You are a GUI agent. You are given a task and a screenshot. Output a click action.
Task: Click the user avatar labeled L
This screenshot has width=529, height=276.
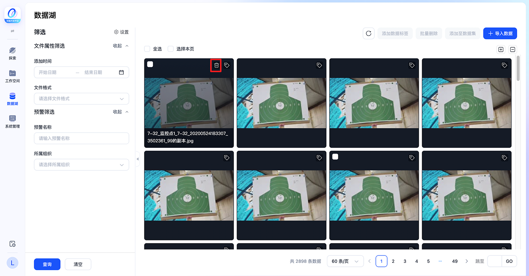pos(12,262)
